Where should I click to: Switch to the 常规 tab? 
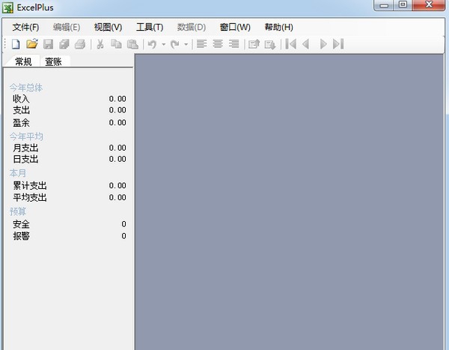click(23, 61)
